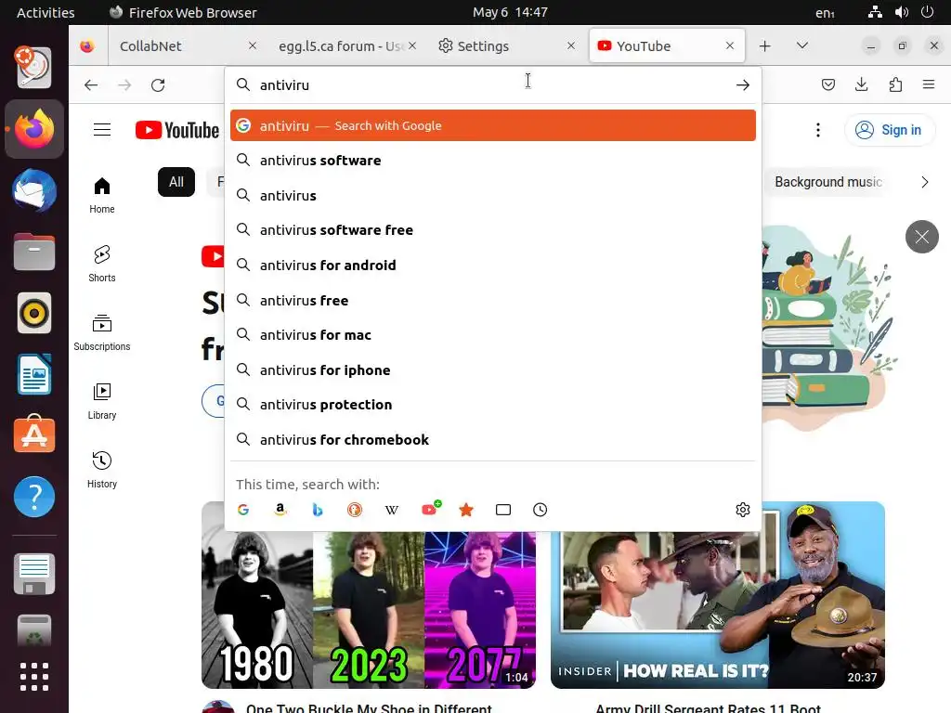This screenshot has width=951, height=713.
Task: Open YouTube hamburger guide menu
Action: tap(102, 130)
